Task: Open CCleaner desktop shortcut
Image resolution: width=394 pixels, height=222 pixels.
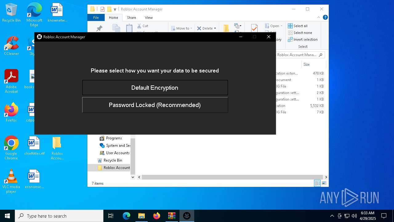Action: 11,46
